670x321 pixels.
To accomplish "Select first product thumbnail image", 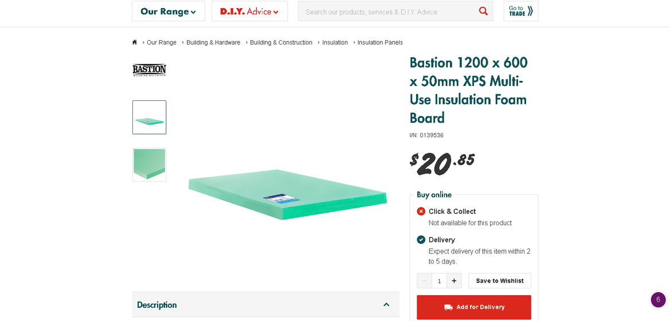I will coord(150,118).
